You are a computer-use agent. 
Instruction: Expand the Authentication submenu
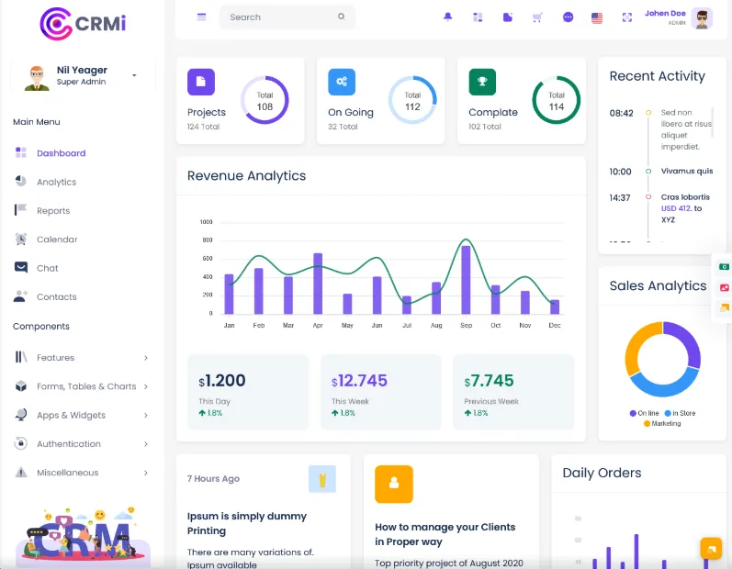(82, 444)
